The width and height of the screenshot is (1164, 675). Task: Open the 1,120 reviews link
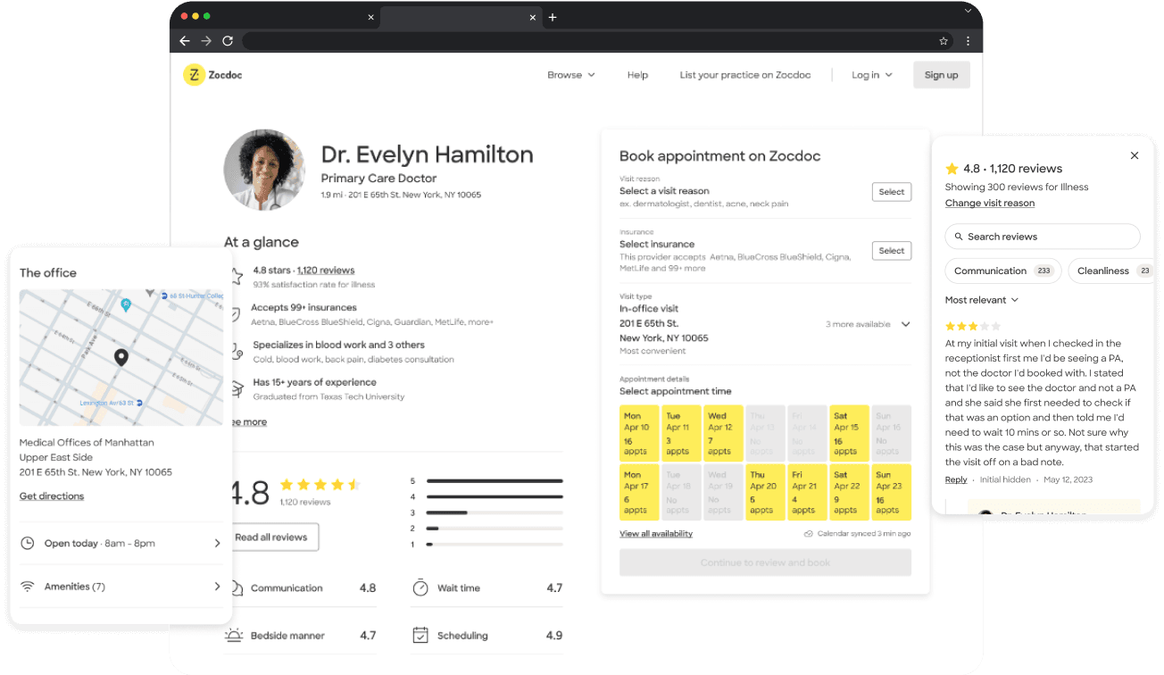tap(326, 271)
